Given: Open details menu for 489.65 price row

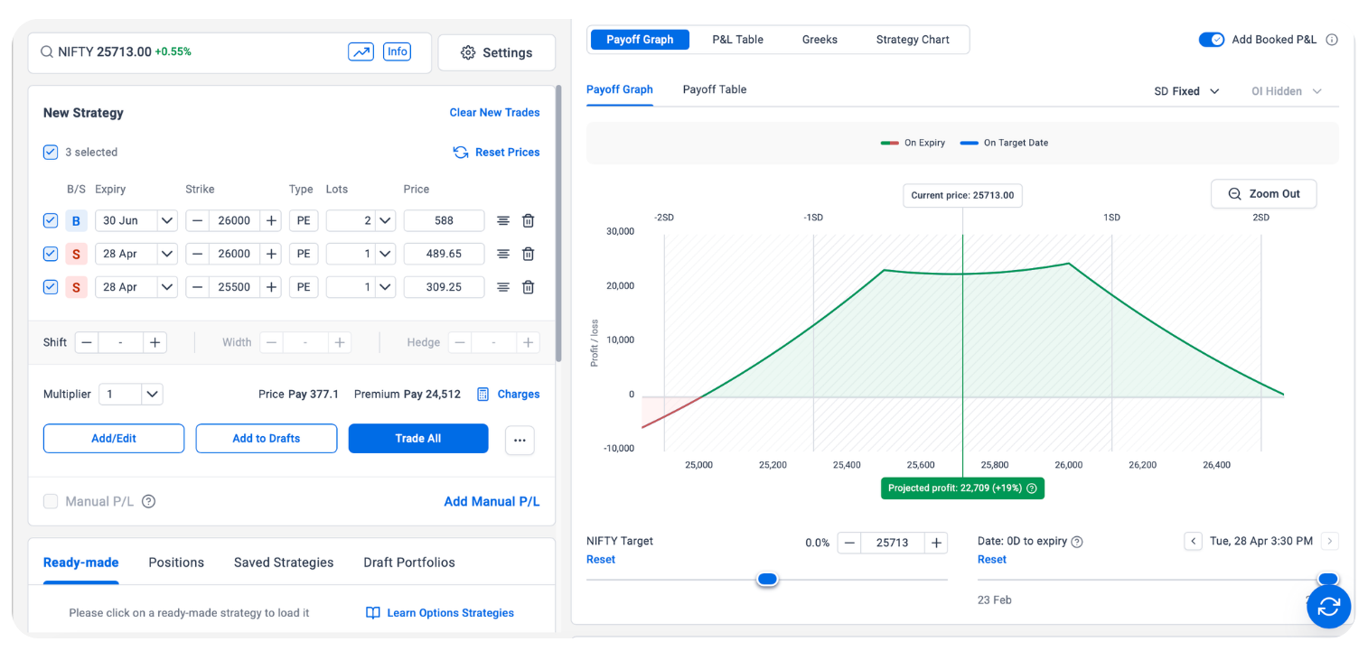Looking at the screenshot, I should pyautogui.click(x=503, y=254).
